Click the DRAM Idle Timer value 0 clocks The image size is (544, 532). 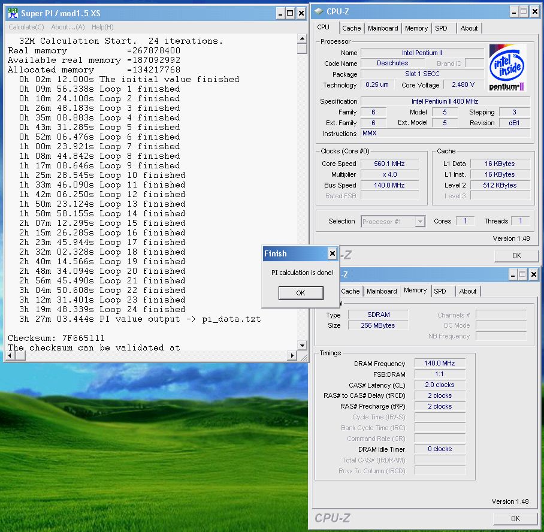coord(440,449)
